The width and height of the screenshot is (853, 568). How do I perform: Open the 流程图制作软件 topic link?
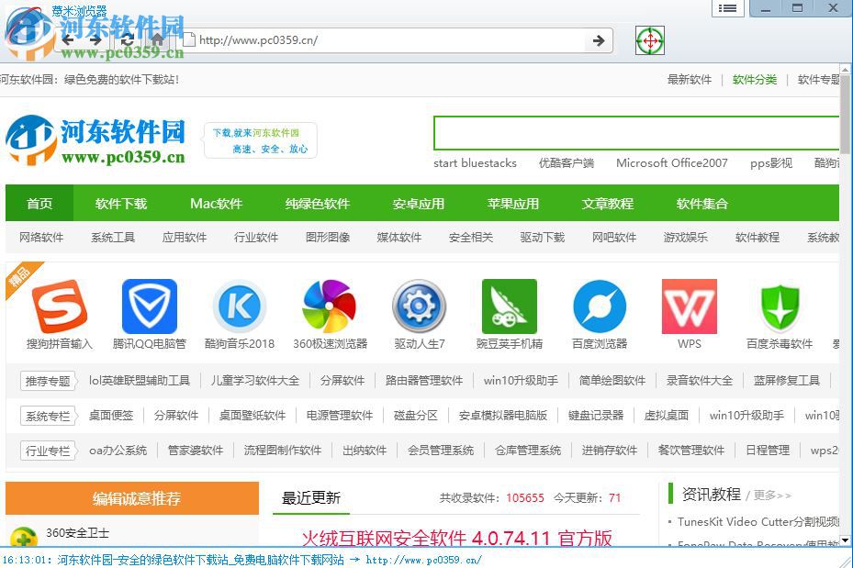[282, 450]
